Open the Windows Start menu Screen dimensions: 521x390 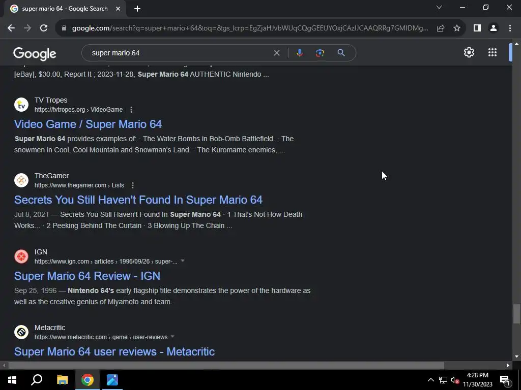(x=12, y=380)
